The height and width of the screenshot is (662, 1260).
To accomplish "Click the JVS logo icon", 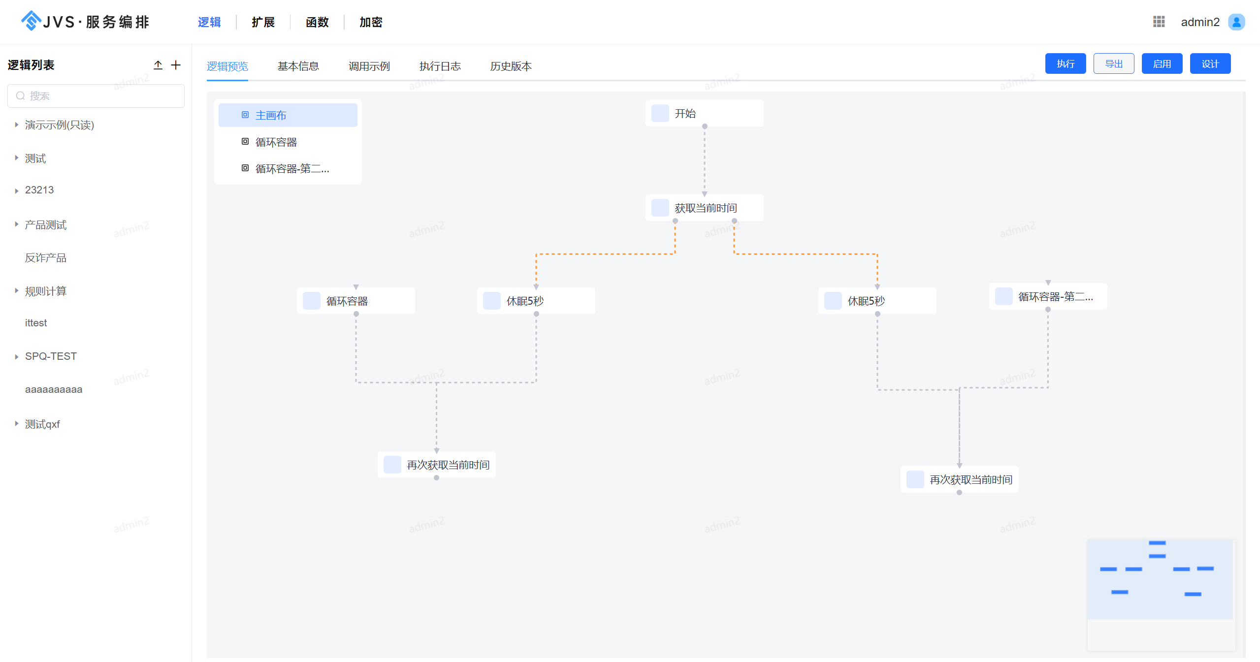I will click(31, 21).
